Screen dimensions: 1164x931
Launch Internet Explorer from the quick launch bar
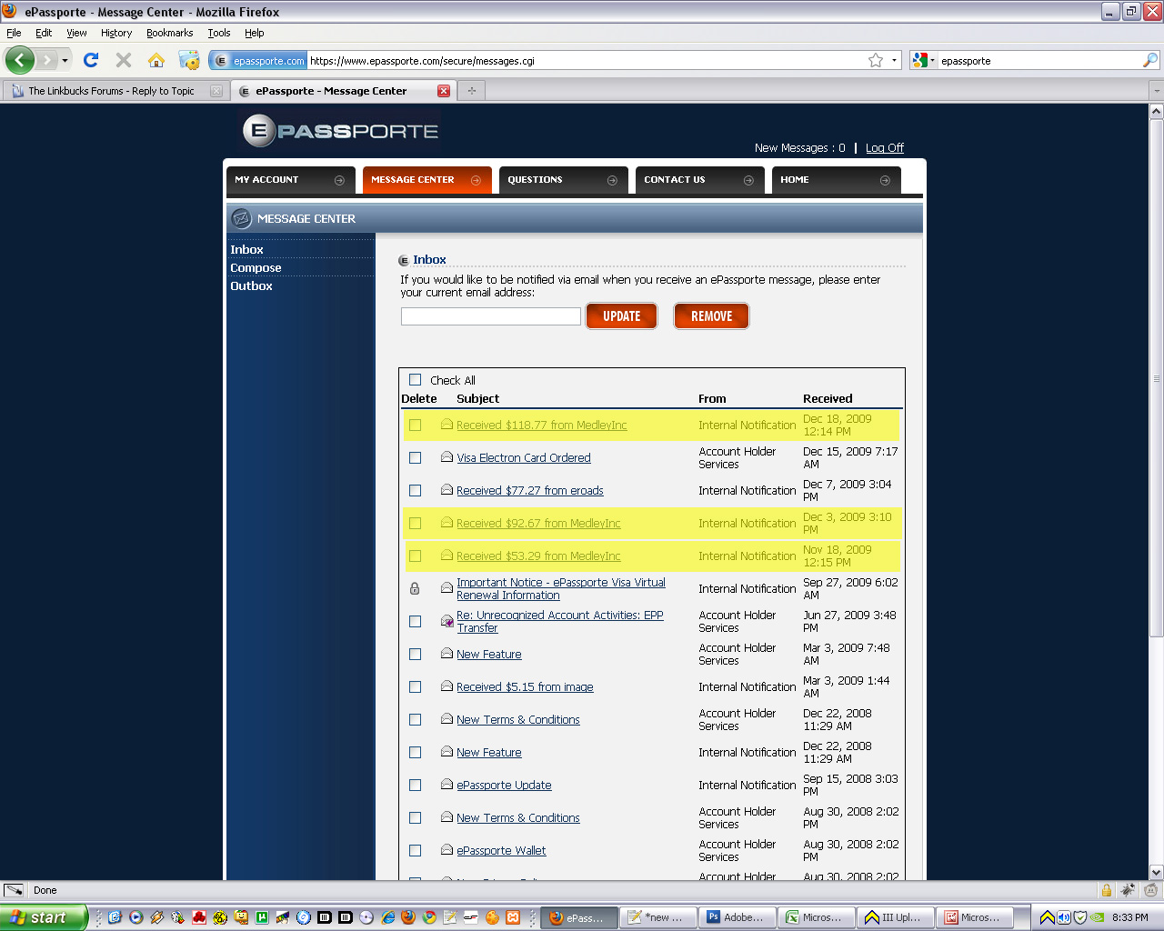[x=387, y=917]
